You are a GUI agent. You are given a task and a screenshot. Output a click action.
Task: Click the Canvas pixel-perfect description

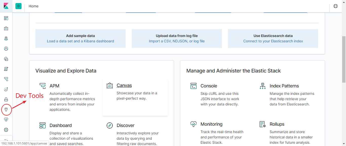coord(137,96)
